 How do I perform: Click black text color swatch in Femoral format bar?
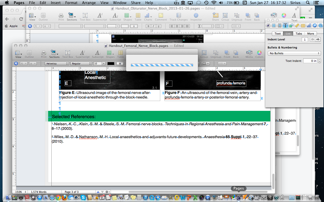(x=111, y=63)
